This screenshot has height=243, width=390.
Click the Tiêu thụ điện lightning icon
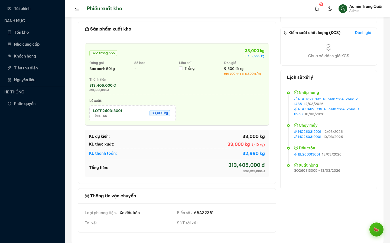(9, 68)
